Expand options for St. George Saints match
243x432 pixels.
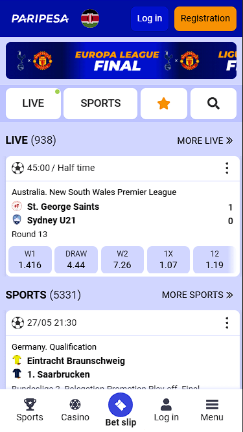(x=227, y=168)
